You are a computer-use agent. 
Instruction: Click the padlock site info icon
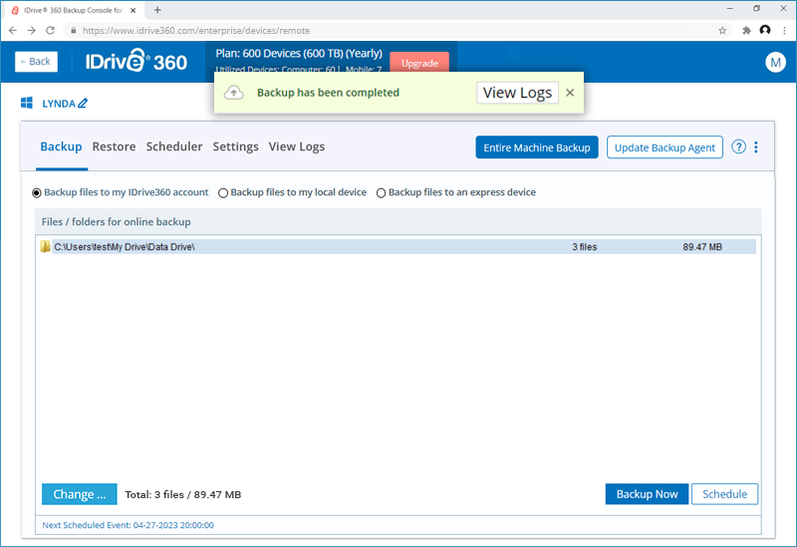coord(73,31)
